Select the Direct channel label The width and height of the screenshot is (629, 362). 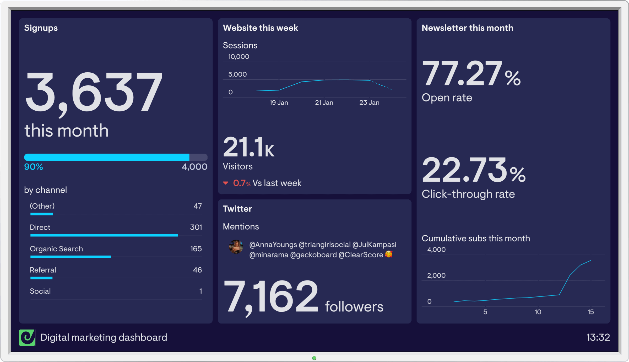pos(40,227)
